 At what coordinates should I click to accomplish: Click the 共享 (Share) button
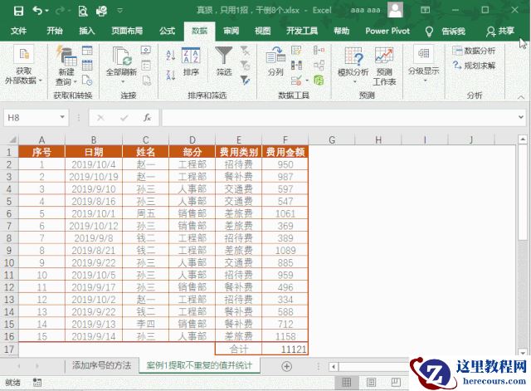(x=500, y=32)
